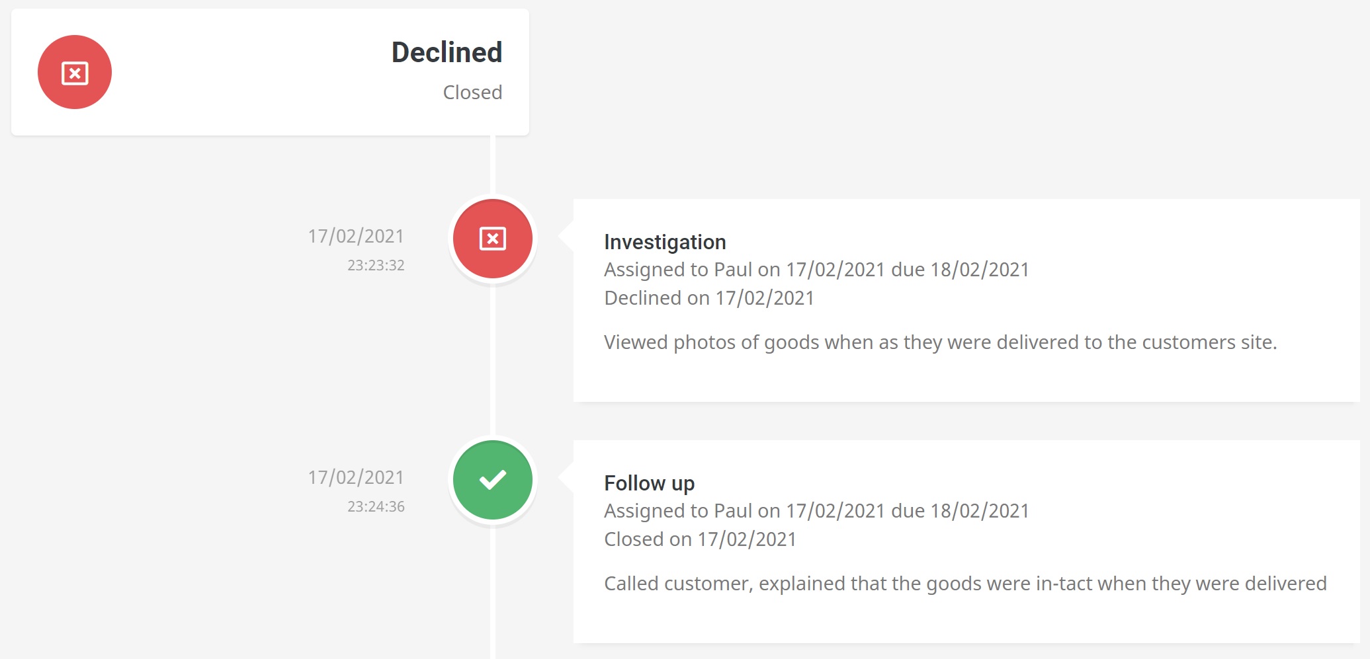
Task: Click the green checkmark Follow up icon
Action: pyautogui.click(x=493, y=480)
